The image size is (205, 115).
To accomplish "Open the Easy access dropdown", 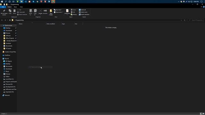I will pos(58,12).
